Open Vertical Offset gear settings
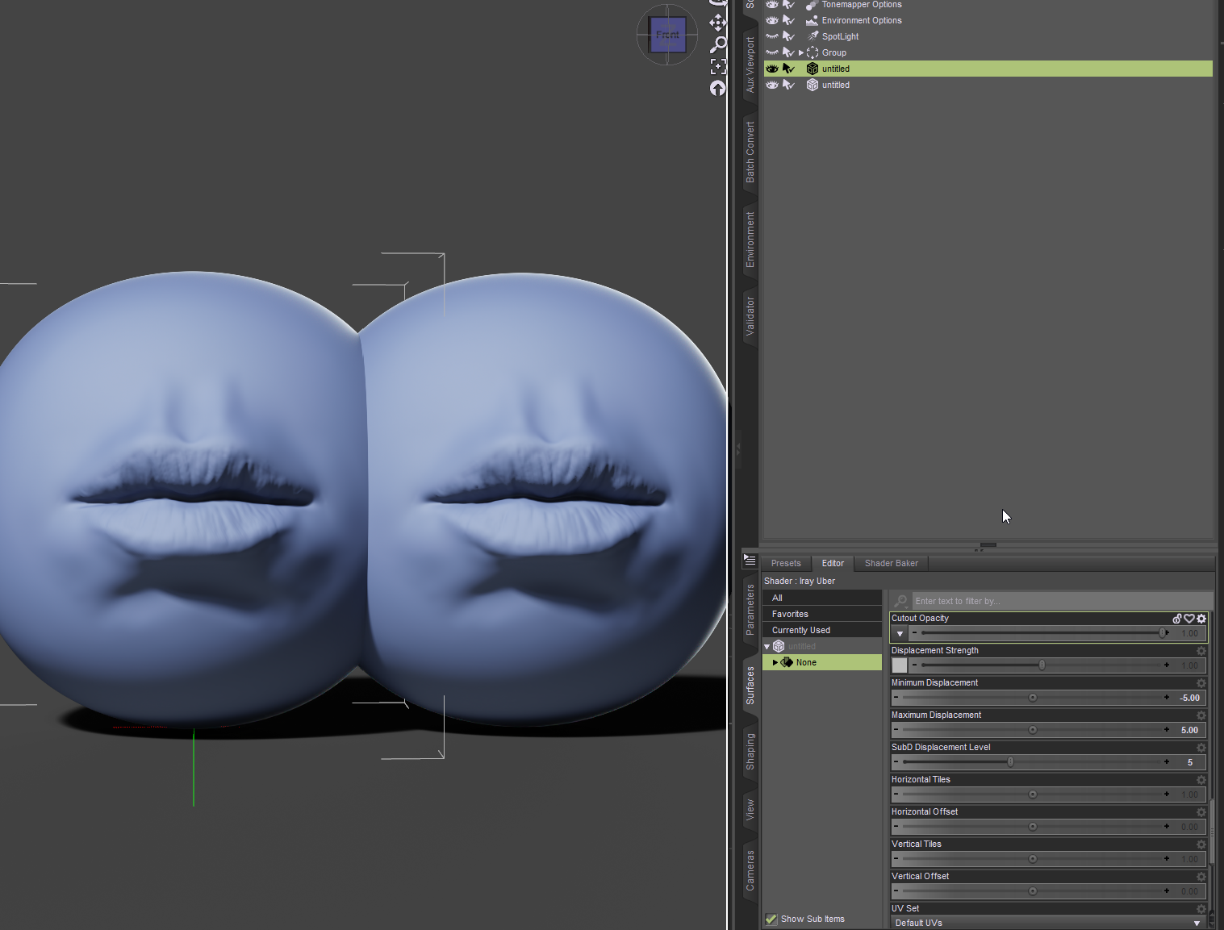The image size is (1224, 930). click(x=1201, y=877)
